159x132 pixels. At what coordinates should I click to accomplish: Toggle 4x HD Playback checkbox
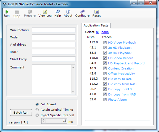105,53
